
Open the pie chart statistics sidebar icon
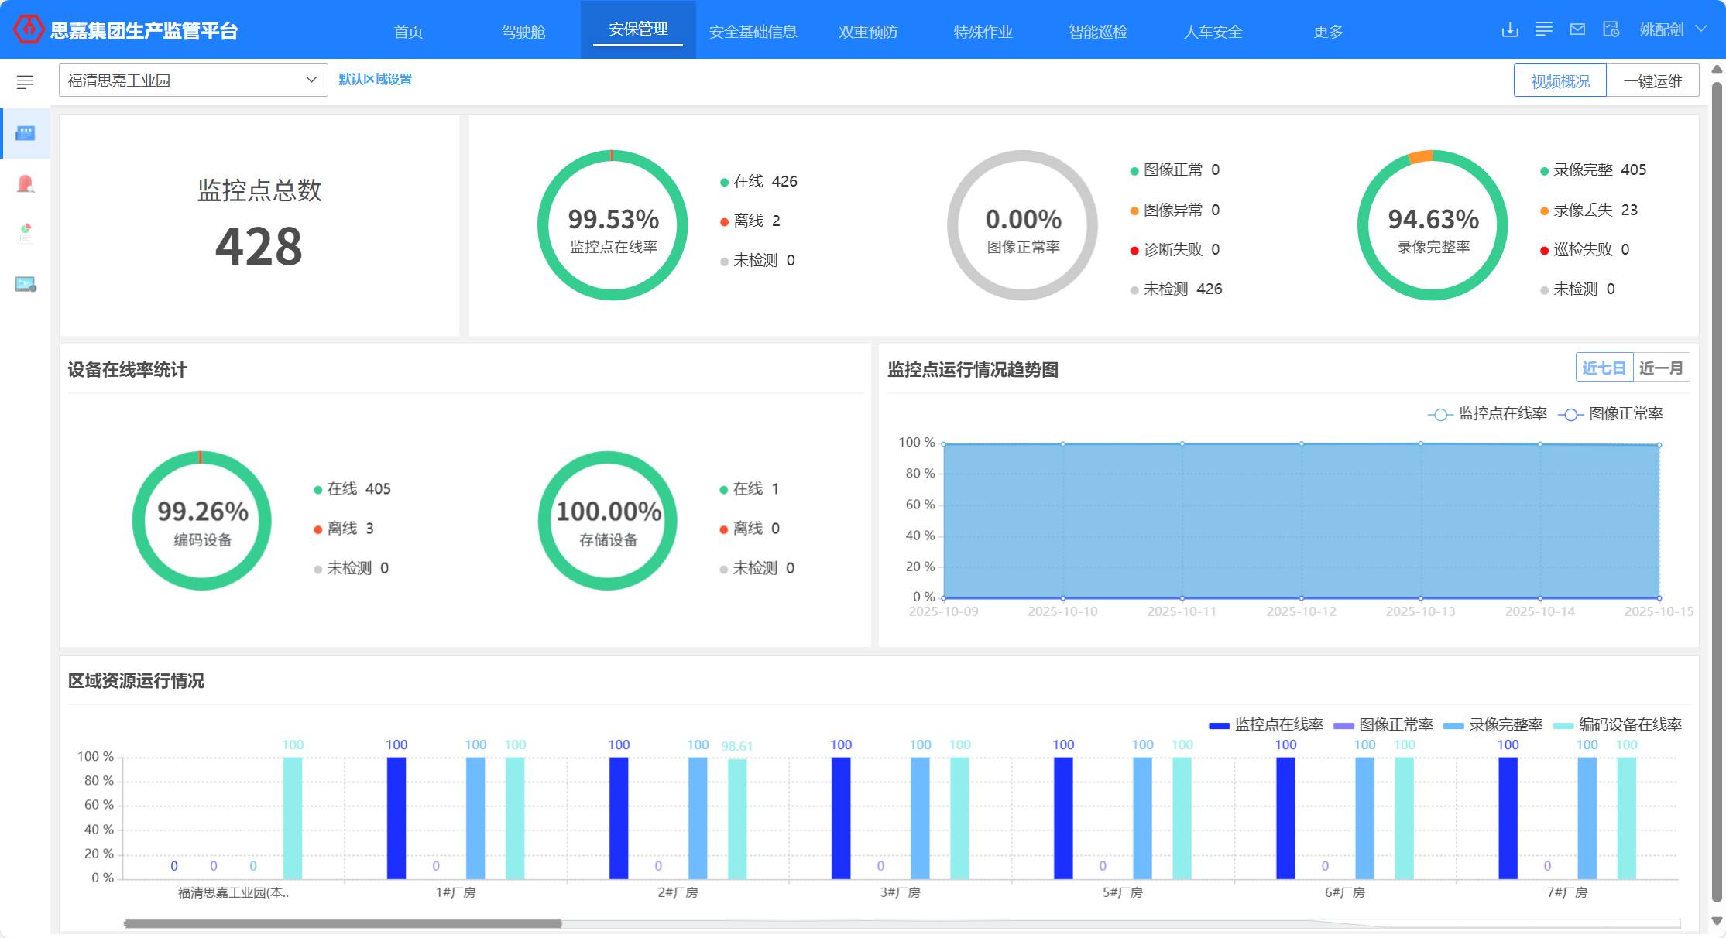click(26, 232)
